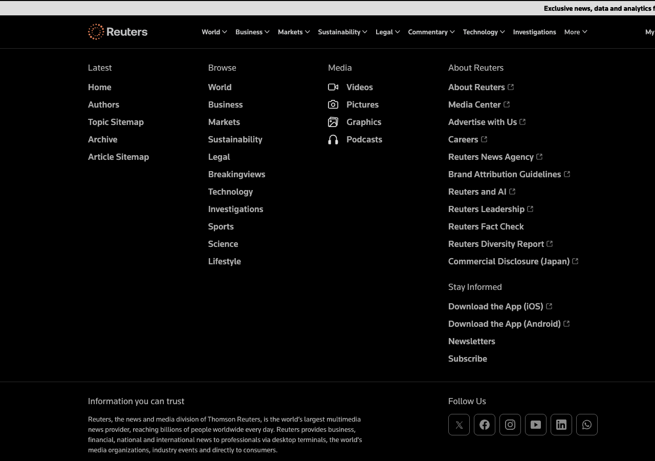The image size is (655, 461).
Task: Click external link icon next to About Reuters
Action: [x=511, y=87]
